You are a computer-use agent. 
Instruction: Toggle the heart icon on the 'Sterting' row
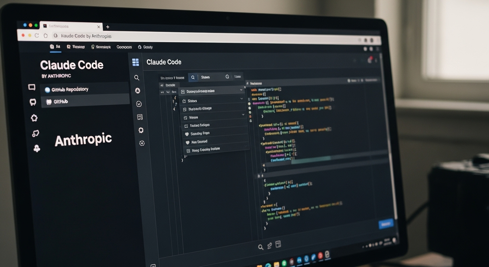coord(187,134)
